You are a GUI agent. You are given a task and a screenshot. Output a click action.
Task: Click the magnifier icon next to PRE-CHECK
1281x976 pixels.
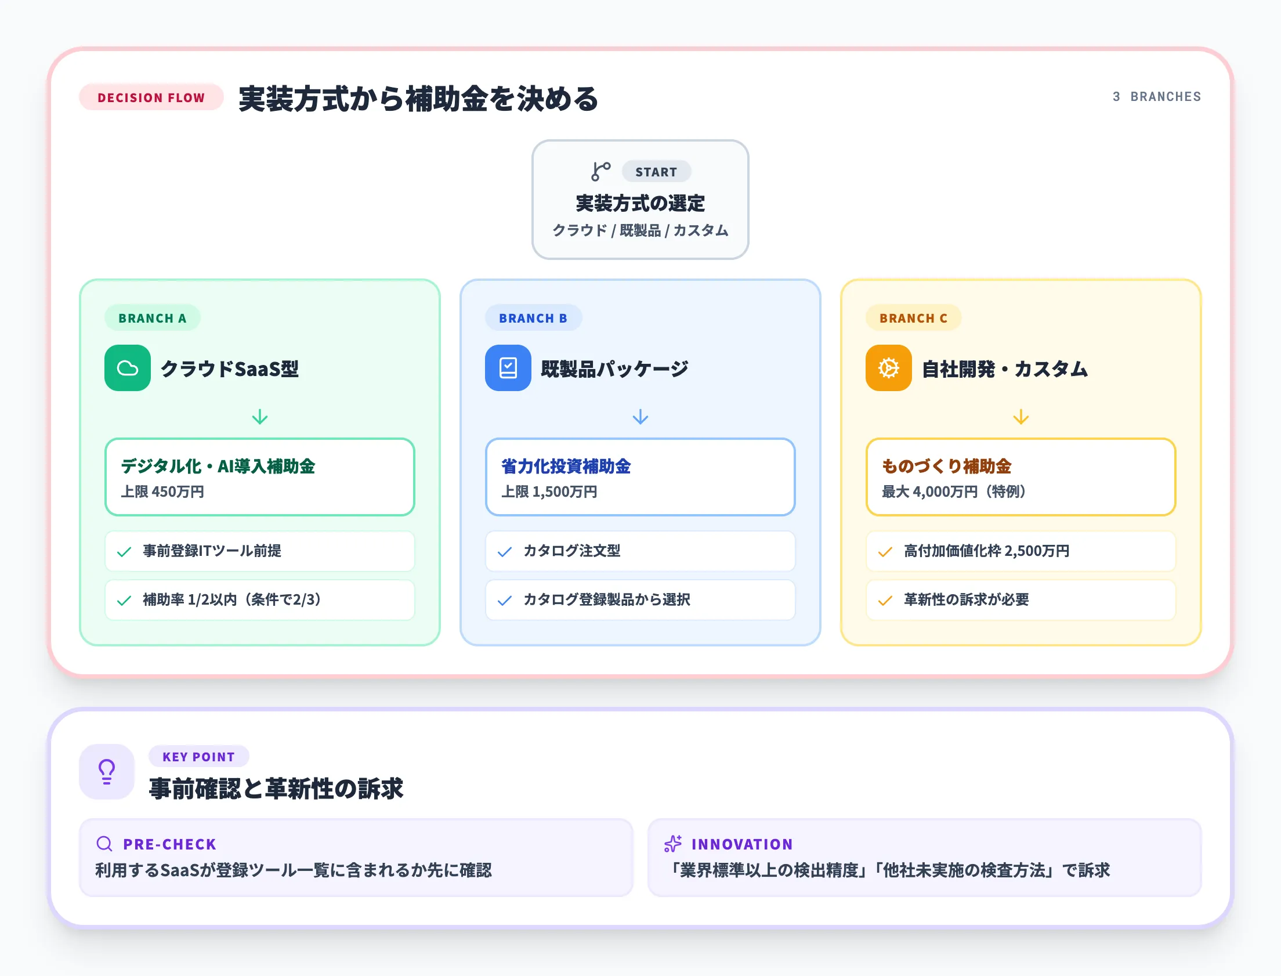104,844
